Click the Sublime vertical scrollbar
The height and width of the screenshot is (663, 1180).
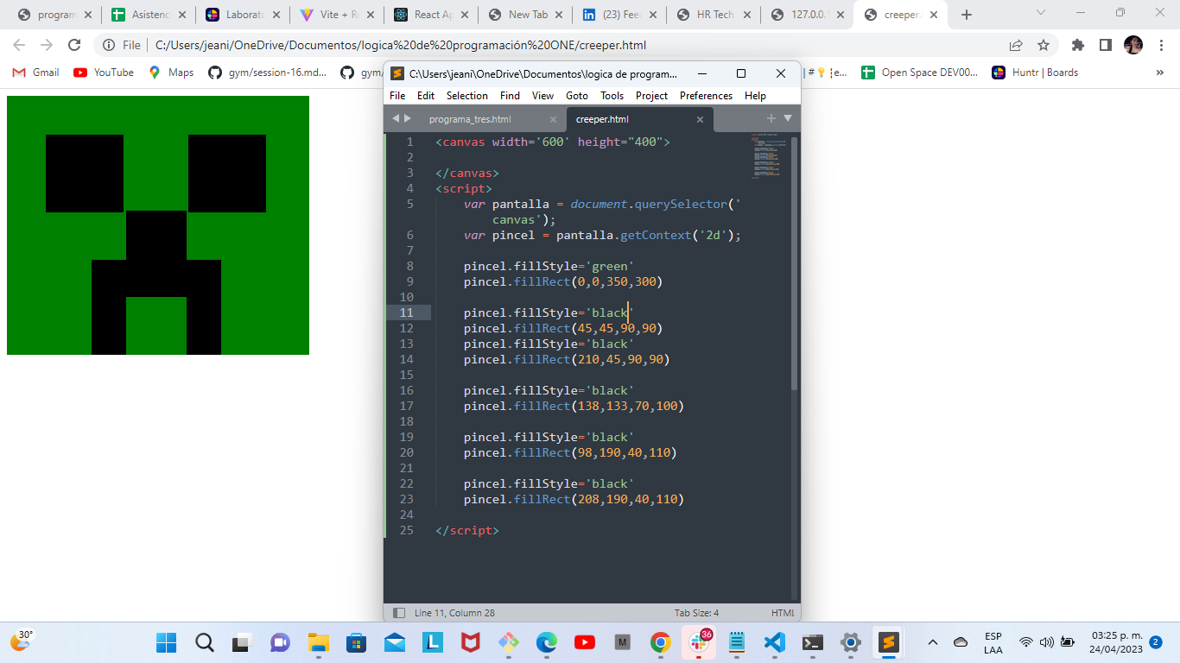(794, 263)
